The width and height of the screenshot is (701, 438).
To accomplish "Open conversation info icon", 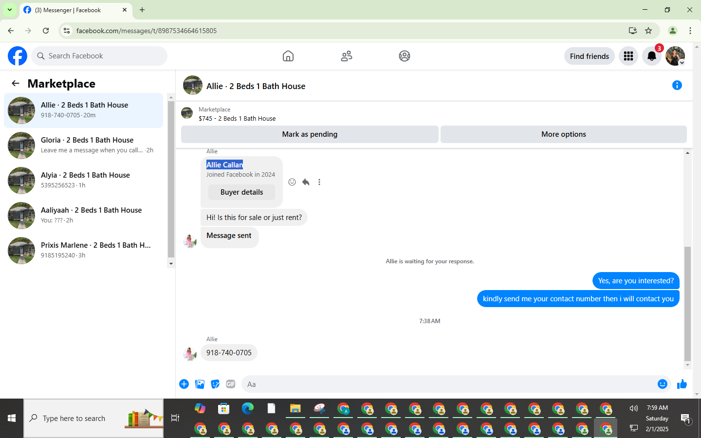I will pyautogui.click(x=677, y=85).
